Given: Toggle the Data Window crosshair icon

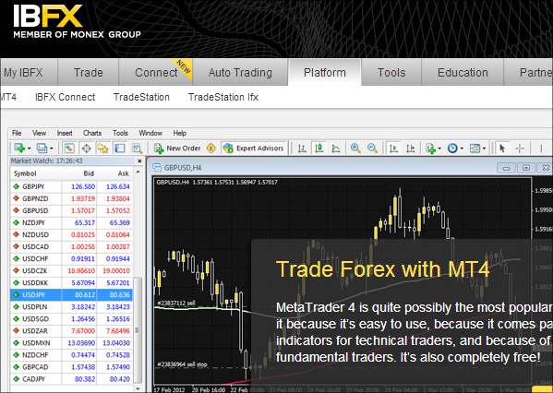Looking at the screenshot, I should pos(87,149).
